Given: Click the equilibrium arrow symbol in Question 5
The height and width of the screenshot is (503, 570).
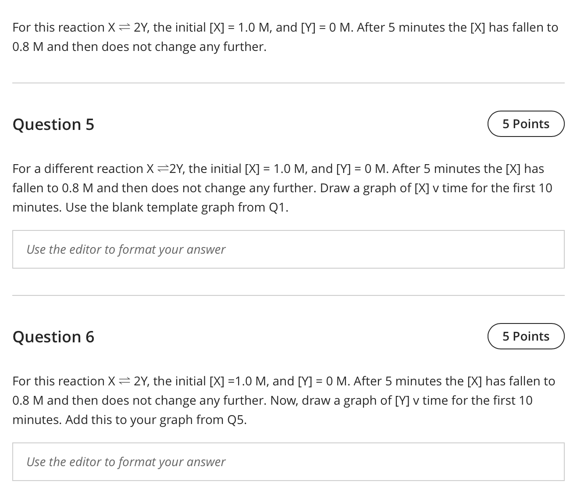Looking at the screenshot, I should (163, 168).
